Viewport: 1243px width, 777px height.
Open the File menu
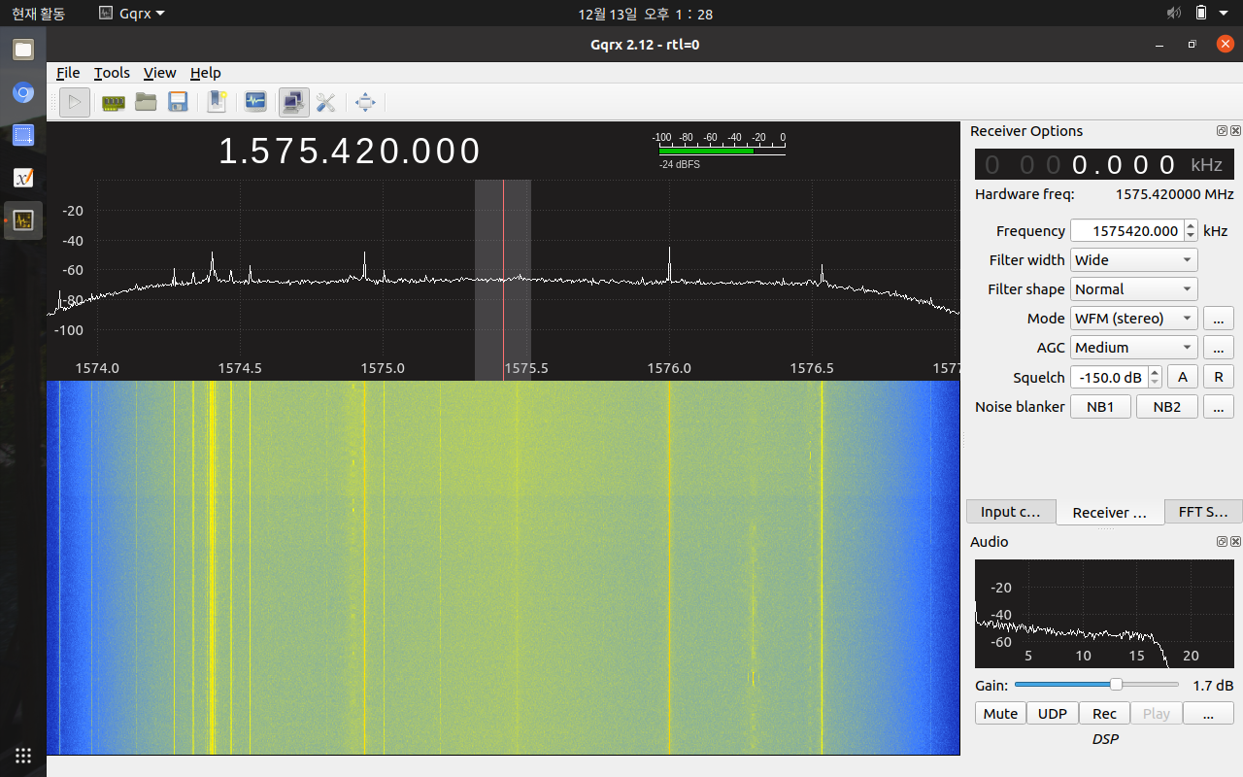click(x=68, y=73)
